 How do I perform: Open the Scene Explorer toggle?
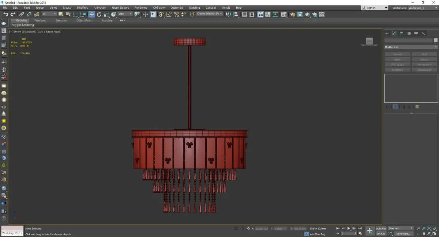pos(244,14)
